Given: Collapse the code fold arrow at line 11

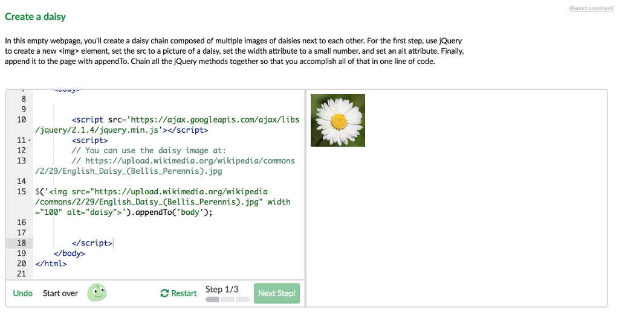Looking at the screenshot, I should tap(30, 141).
